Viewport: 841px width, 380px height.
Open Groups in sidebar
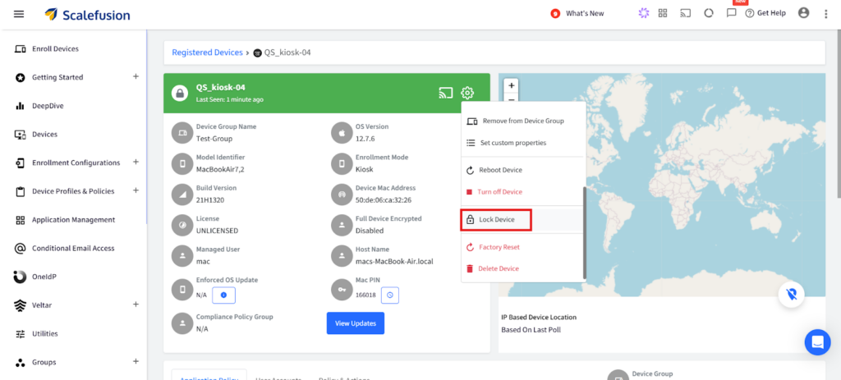point(44,362)
